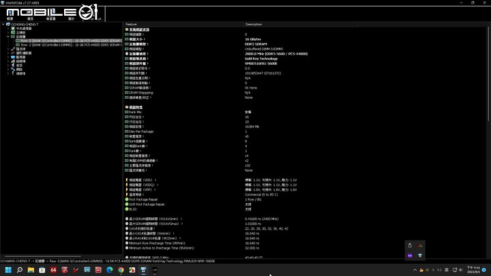The height and width of the screenshot is (276, 491).
Task: Click the right pane vertical scrollbar
Action: (488, 75)
